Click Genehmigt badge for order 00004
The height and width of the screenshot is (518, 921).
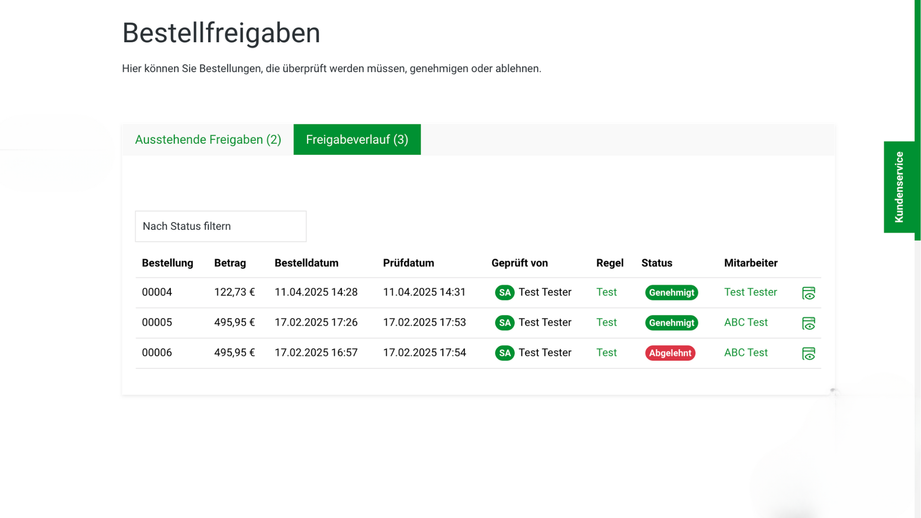tap(671, 293)
